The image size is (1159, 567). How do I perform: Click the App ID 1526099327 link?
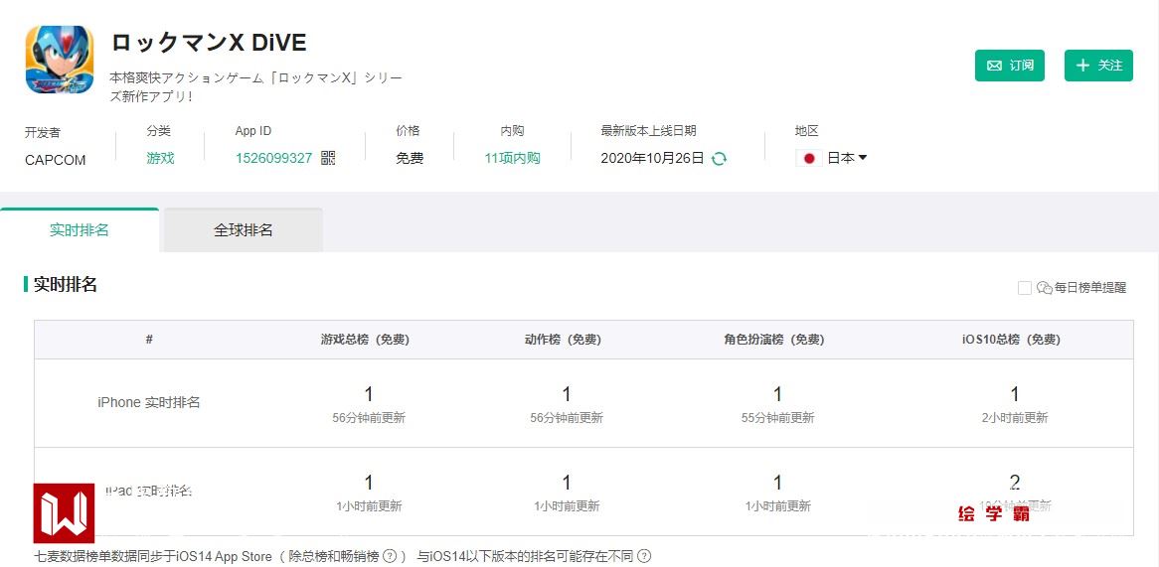coord(273,158)
